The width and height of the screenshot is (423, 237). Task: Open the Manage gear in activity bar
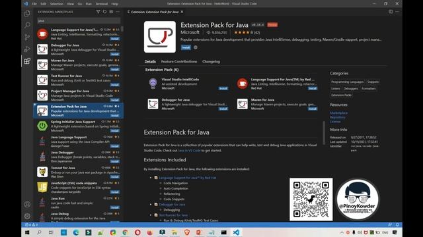point(27,216)
